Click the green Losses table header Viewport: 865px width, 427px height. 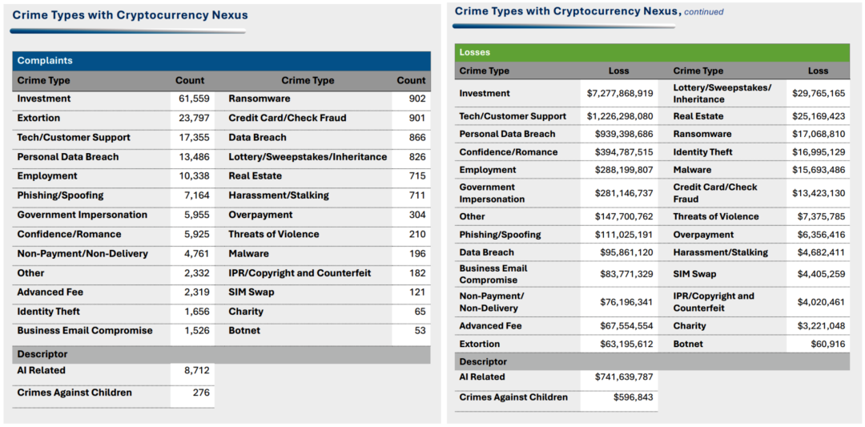[x=651, y=53]
